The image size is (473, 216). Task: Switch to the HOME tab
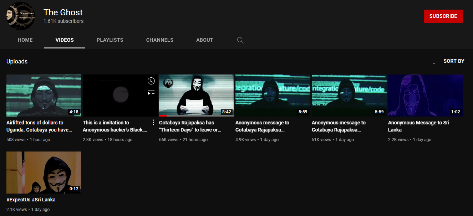tap(25, 40)
